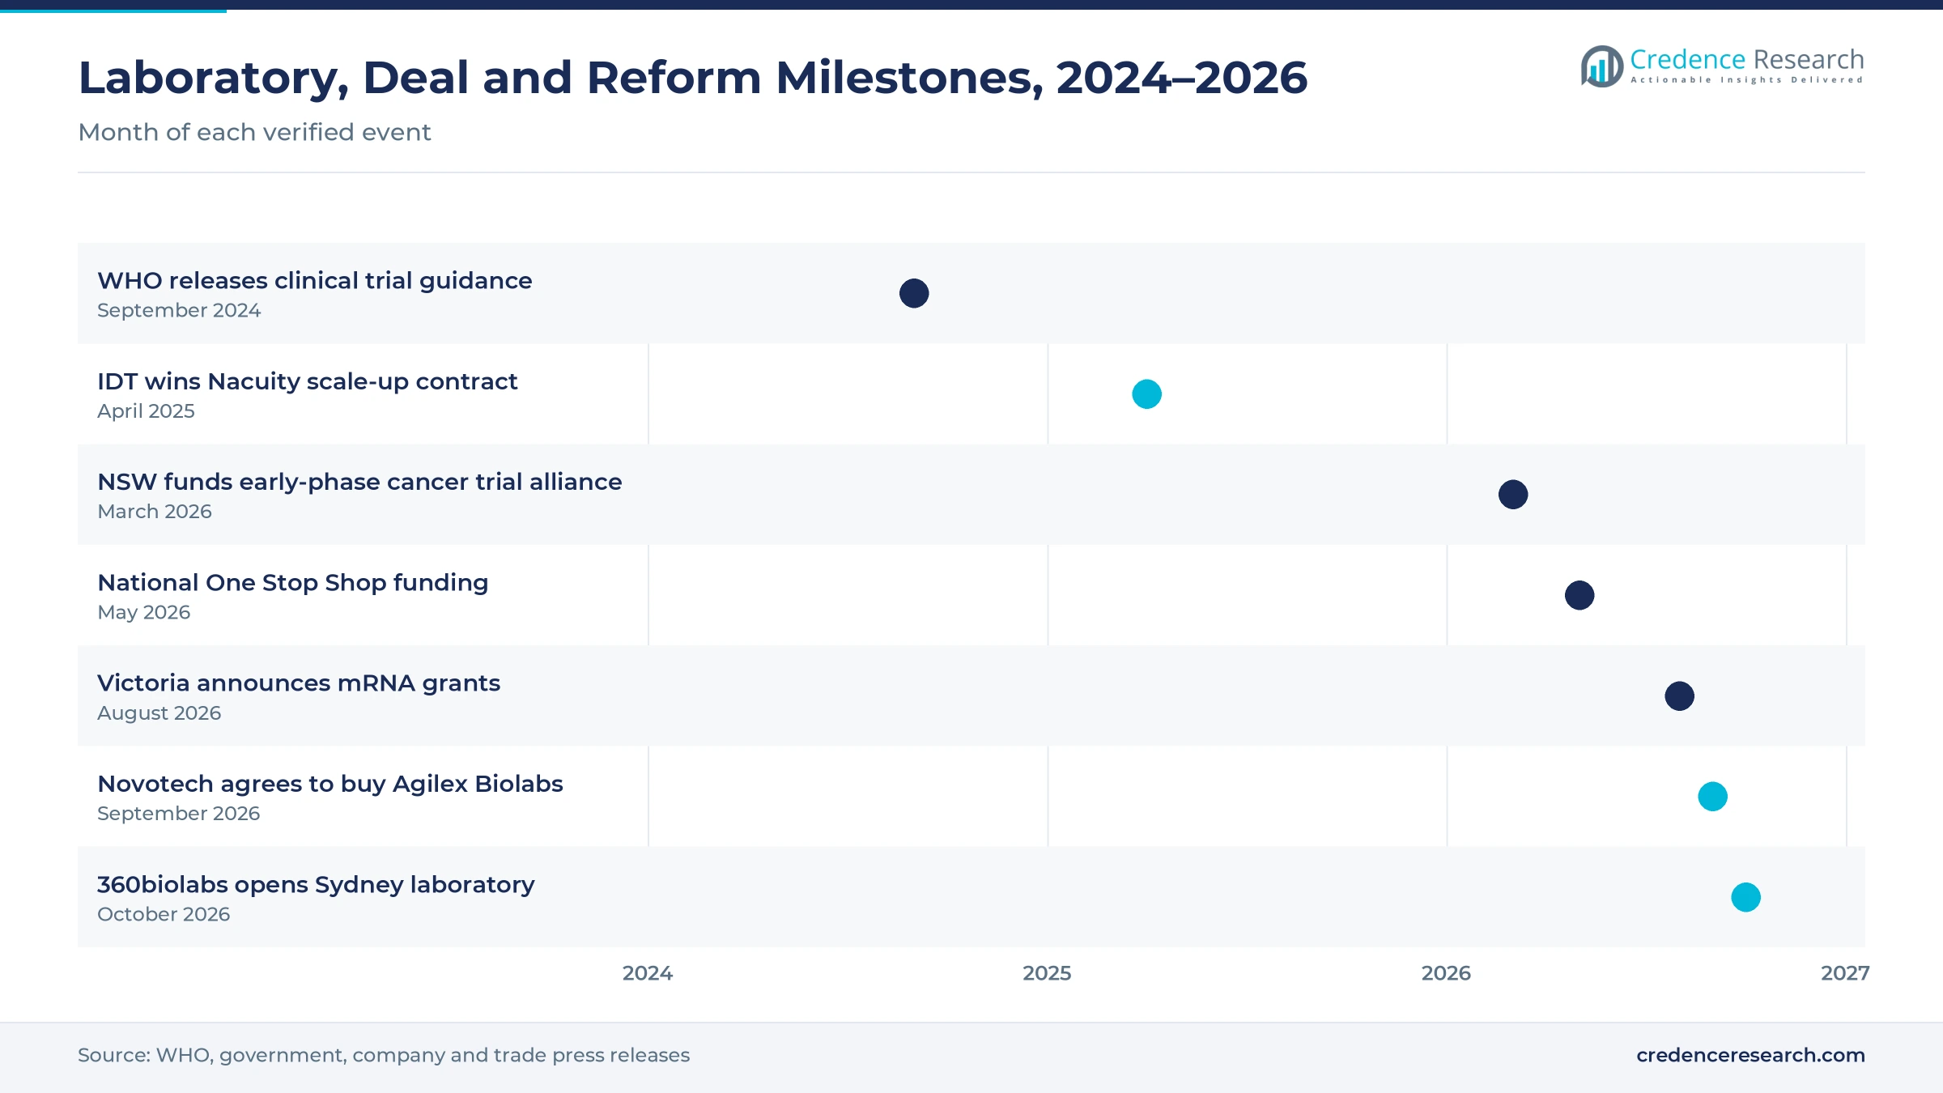Click the "August 2026" date text
The image size is (1943, 1093).
(159, 713)
